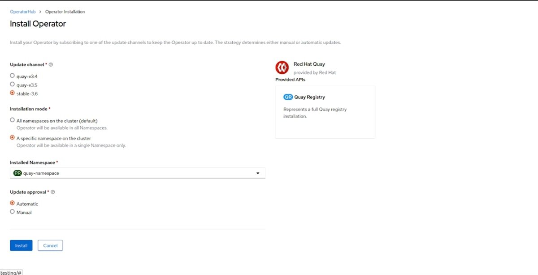
Task: Click the Quay Registry provided API card
Action: 325,111
